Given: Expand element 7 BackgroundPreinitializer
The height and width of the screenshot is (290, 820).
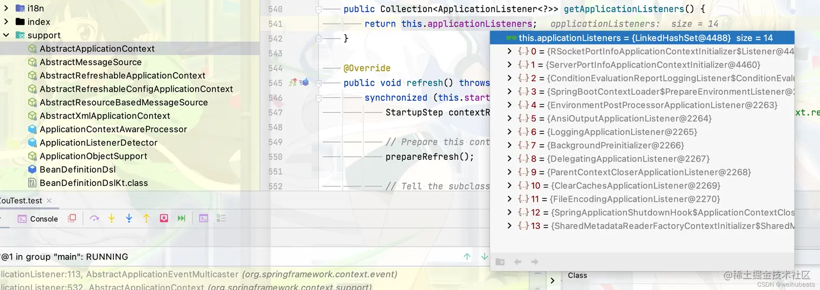Looking at the screenshot, I should click(509, 145).
